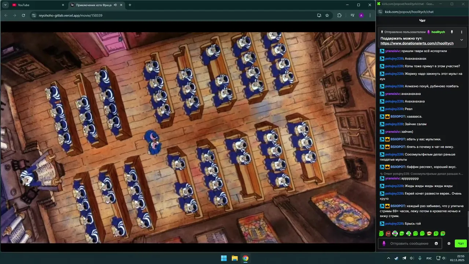Close the Приключения кота Фрица tab
The height and width of the screenshot is (264, 469).
tap(121, 5)
